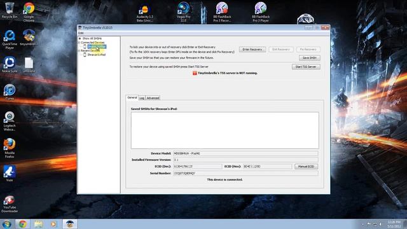Launch Mozilla Firefox desktop icon

(x=10, y=148)
